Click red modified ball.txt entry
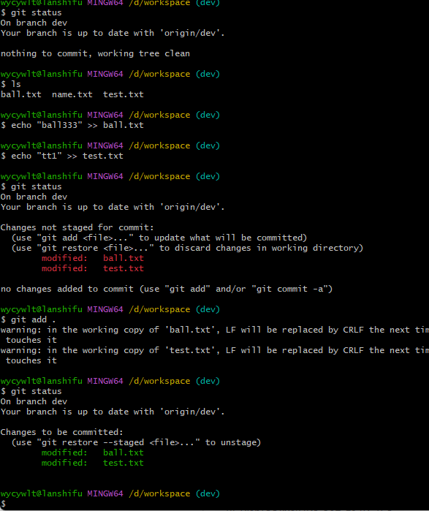This screenshot has height=511, width=429. click(93, 258)
